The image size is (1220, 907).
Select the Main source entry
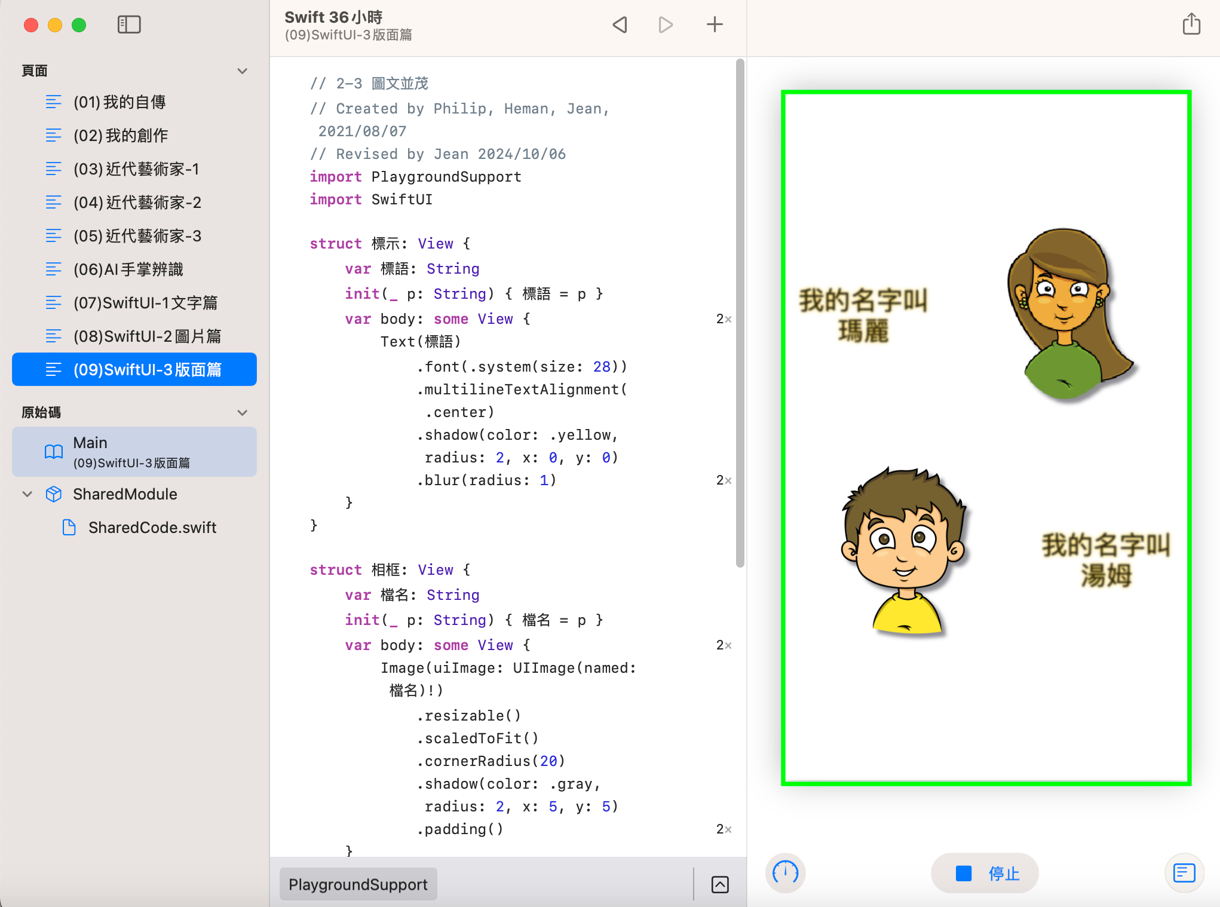click(134, 452)
